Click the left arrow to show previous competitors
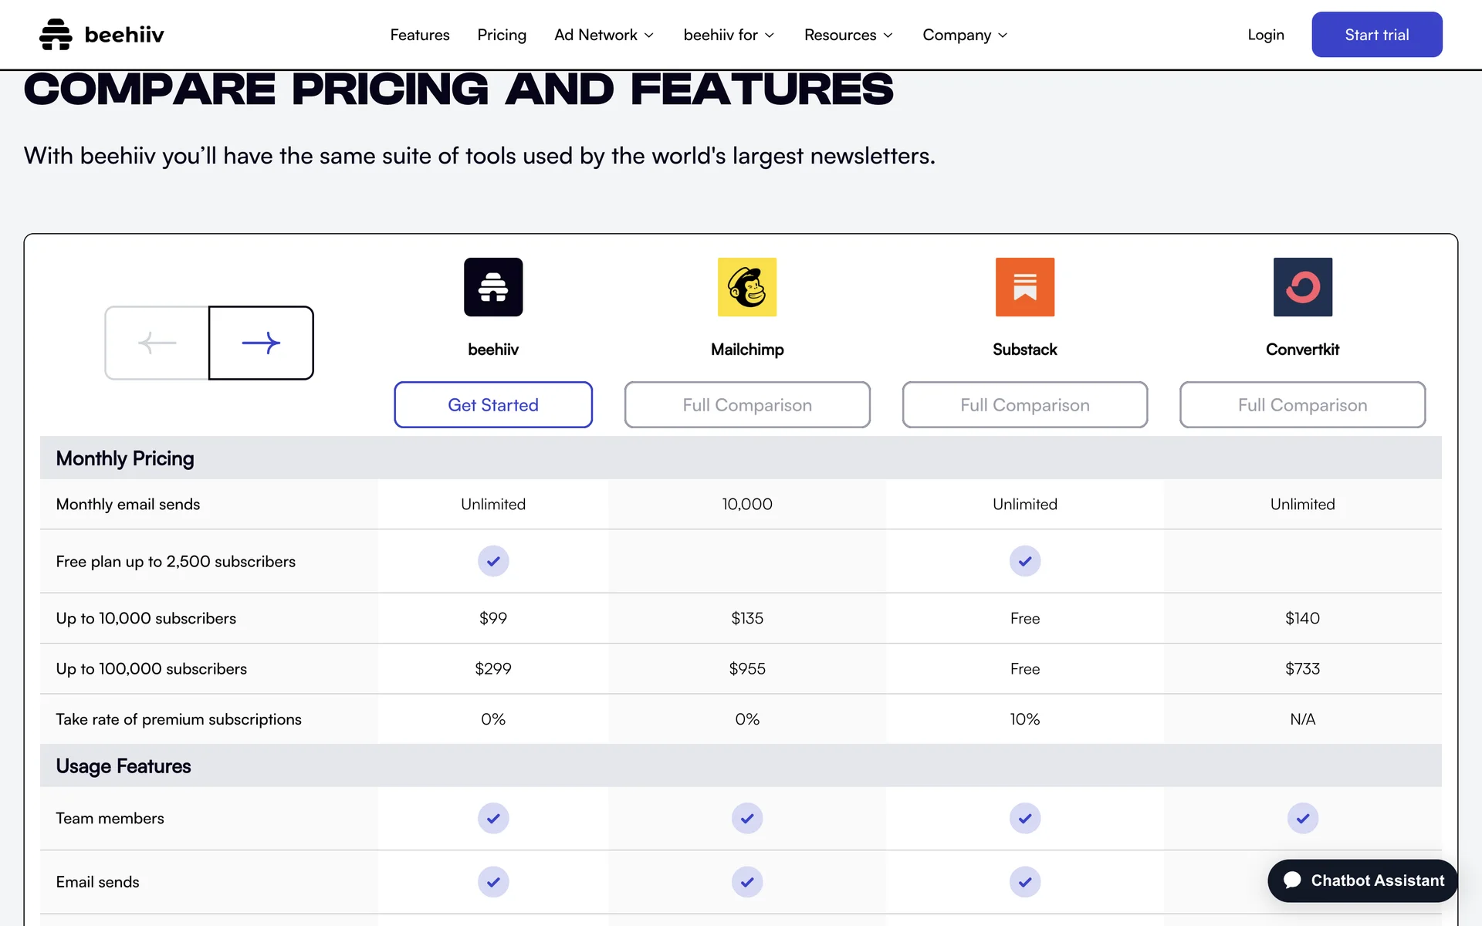Screen dimensions: 1482x926 click(157, 343)
